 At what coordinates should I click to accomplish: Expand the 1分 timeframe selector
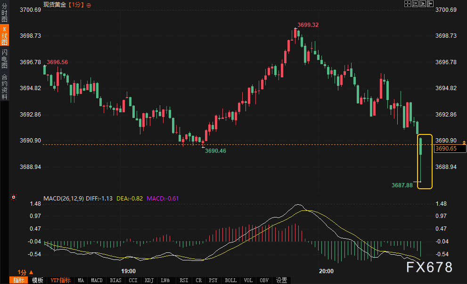tap(26, 272)
